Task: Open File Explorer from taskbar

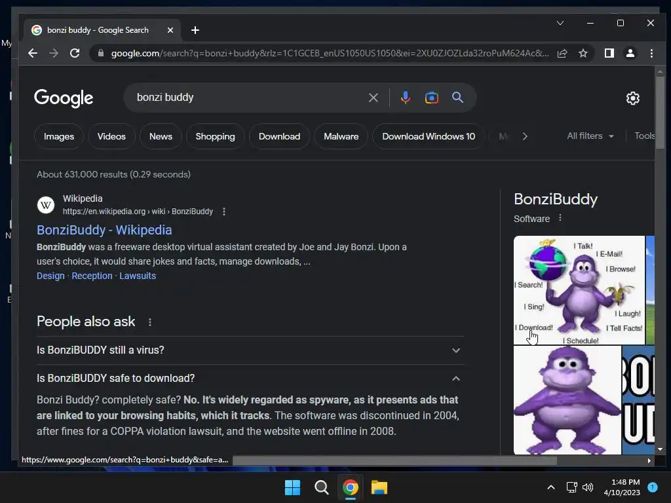Action: pos(379,487)
